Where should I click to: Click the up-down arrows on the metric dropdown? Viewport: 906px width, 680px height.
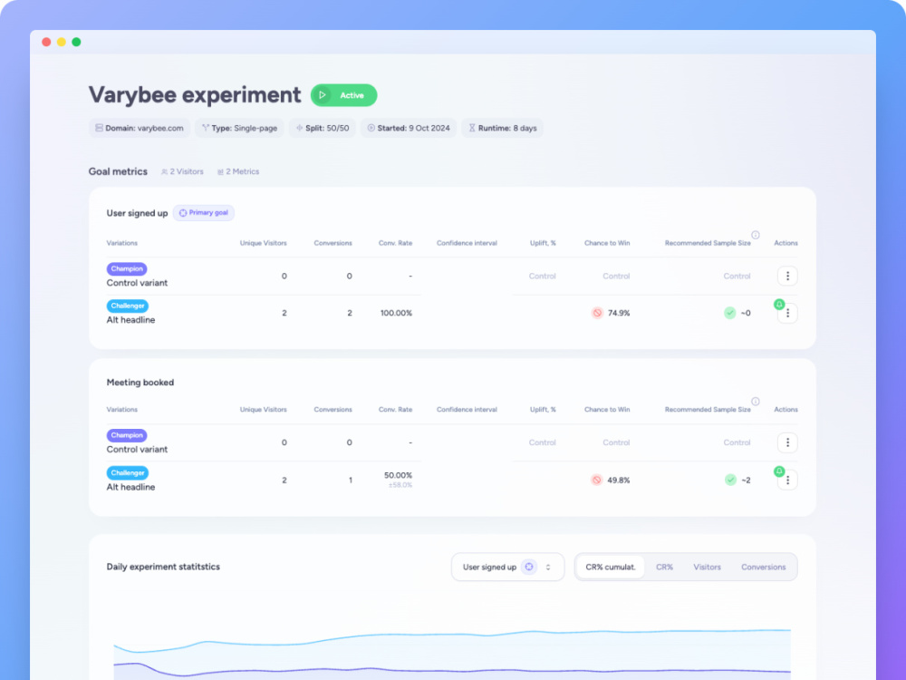pyautogui.click(x=548, y=568)
